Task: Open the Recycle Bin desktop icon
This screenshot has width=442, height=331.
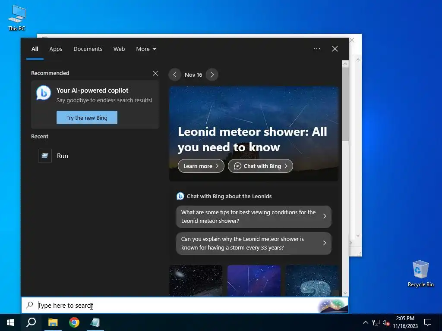Action: tap(420, 273)
